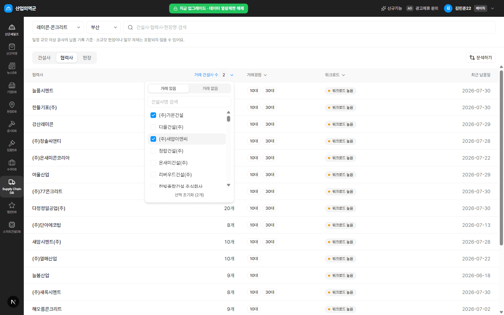504x315 pixels.
Task: Switch to the 협력사 tab
Action: point(66,58)
